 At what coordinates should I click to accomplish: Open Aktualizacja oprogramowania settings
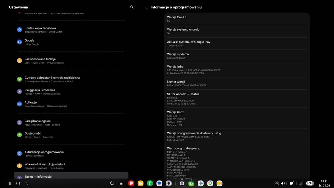coord(71,154)
